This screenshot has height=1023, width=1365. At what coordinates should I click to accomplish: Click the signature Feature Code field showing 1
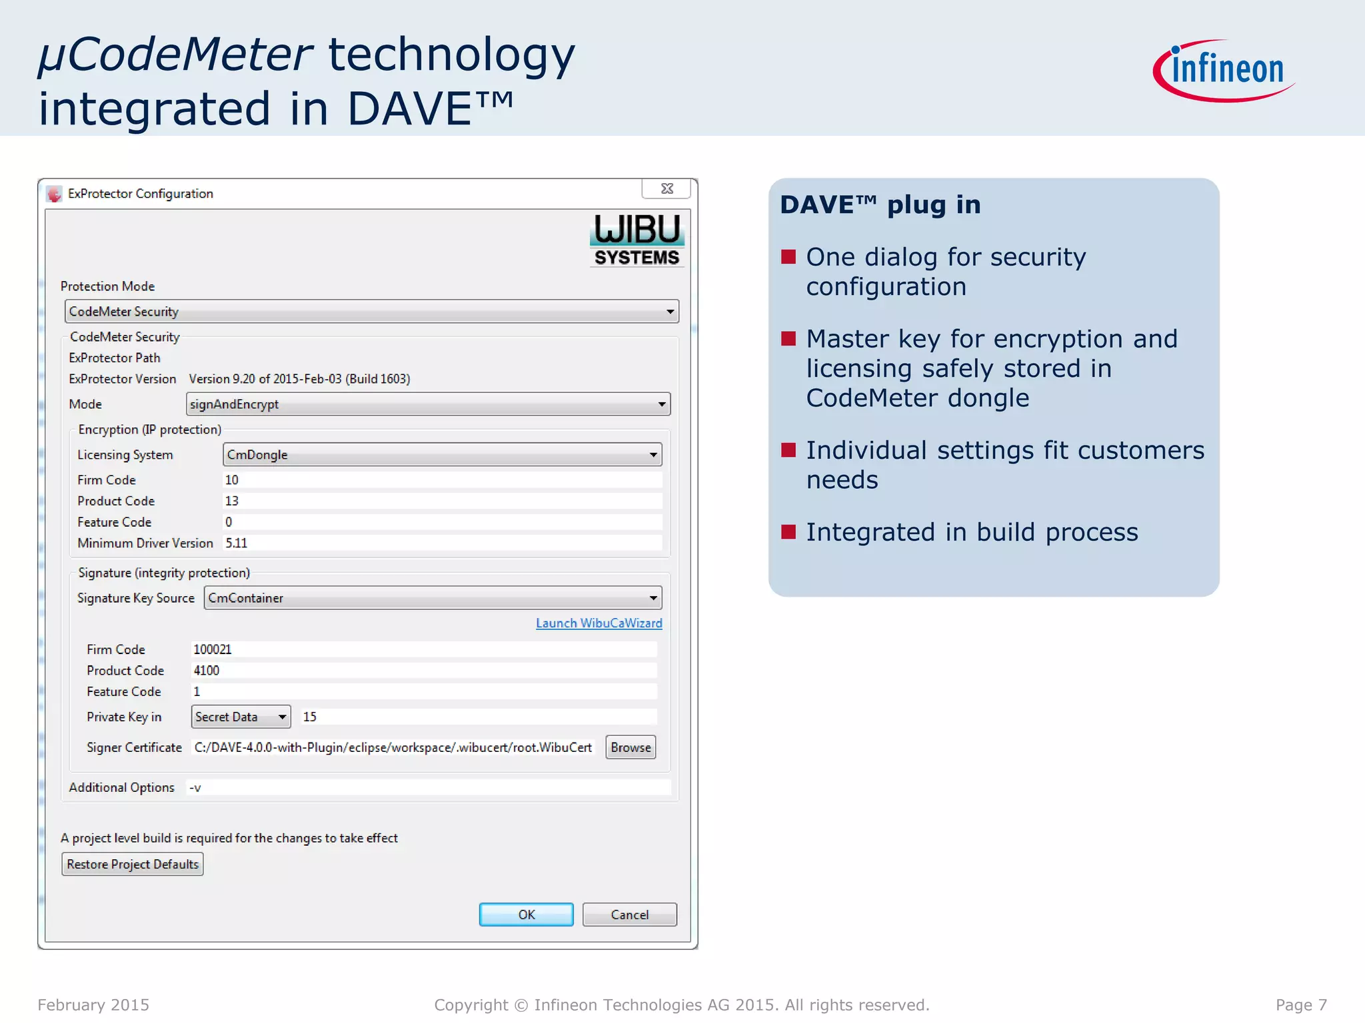point(423,692)
